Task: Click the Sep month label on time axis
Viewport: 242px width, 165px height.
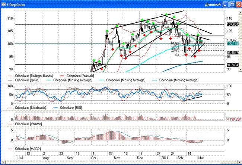Action: click(x=70, y=158)
